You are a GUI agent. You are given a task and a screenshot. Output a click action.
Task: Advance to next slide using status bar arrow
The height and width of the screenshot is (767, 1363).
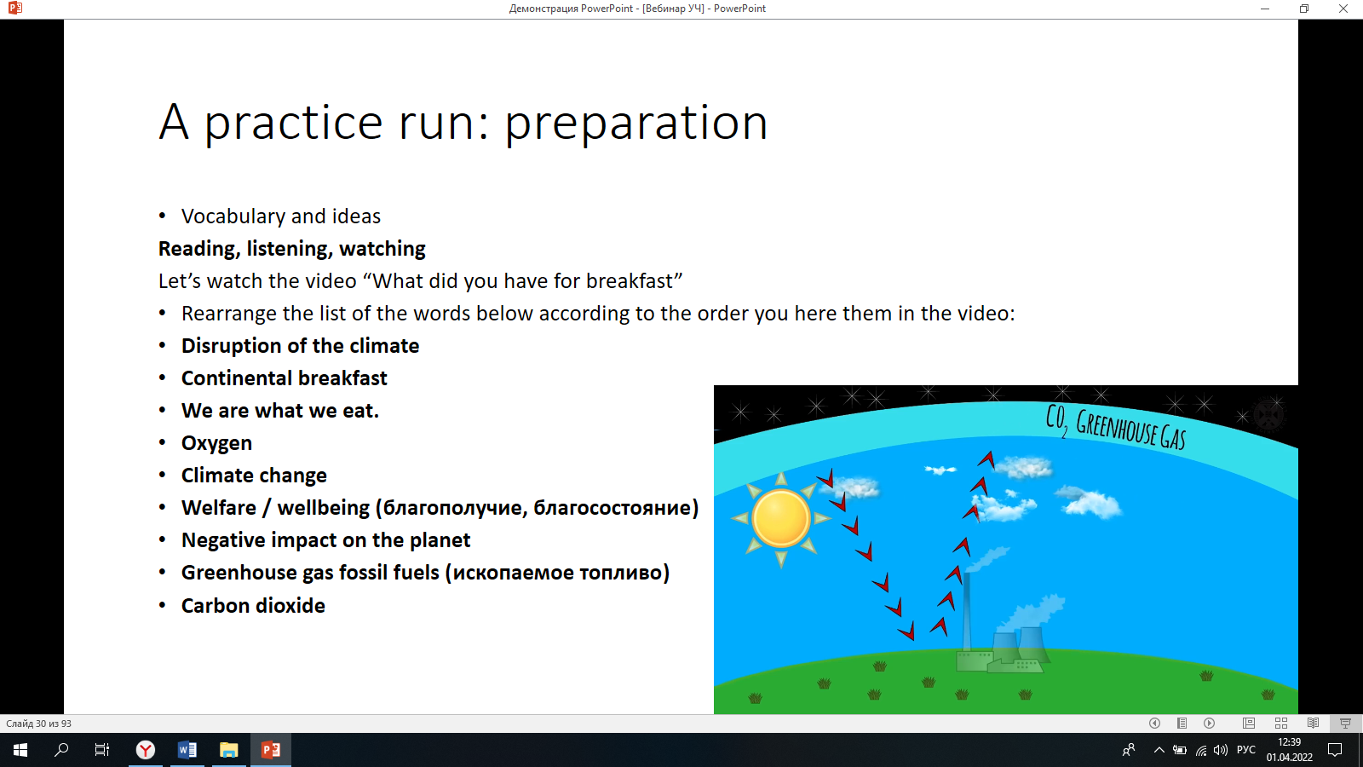1209,724
